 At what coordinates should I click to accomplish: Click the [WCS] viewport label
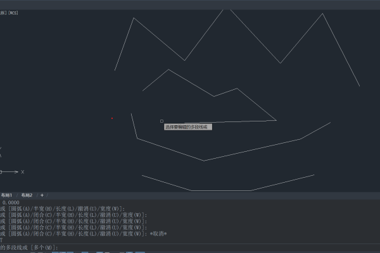point(14,12)
